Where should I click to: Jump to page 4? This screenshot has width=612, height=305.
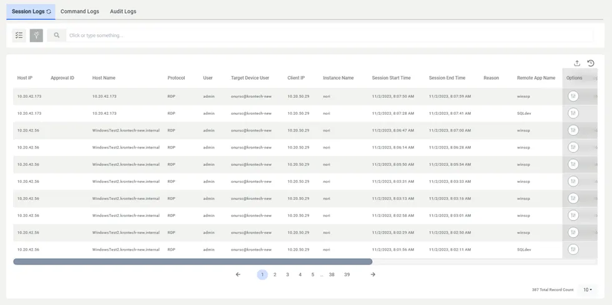[x=300, y=274]
